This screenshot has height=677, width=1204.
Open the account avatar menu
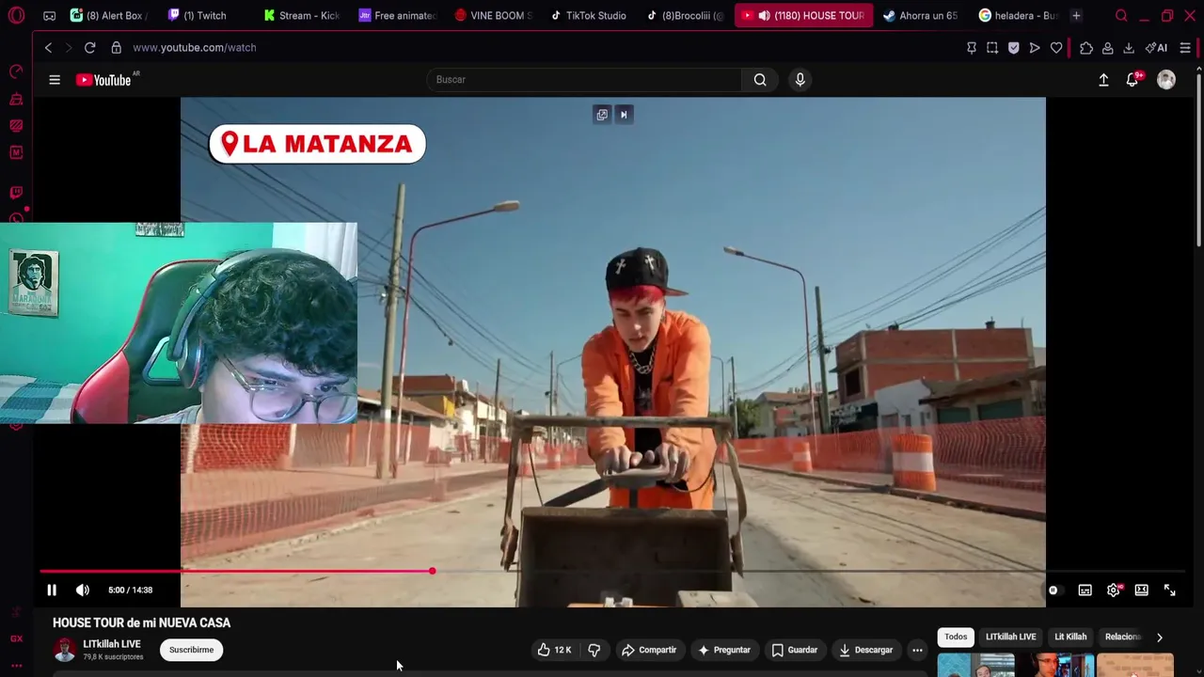click(1166, 80)
